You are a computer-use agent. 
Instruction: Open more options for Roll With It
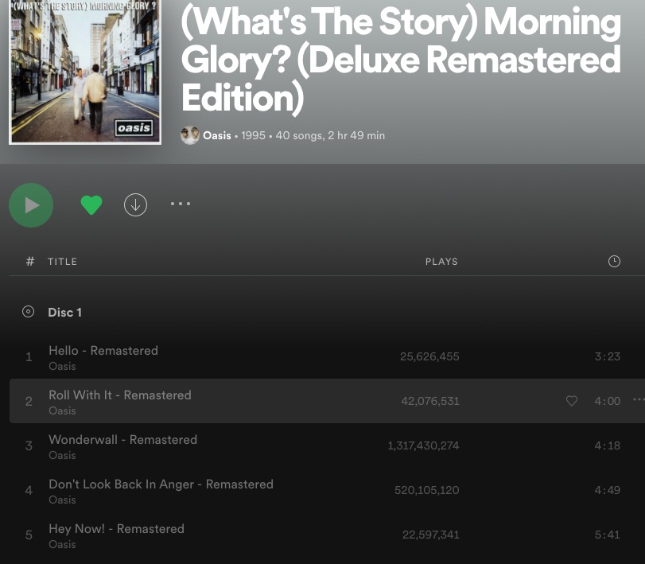(x=638, y=400)
